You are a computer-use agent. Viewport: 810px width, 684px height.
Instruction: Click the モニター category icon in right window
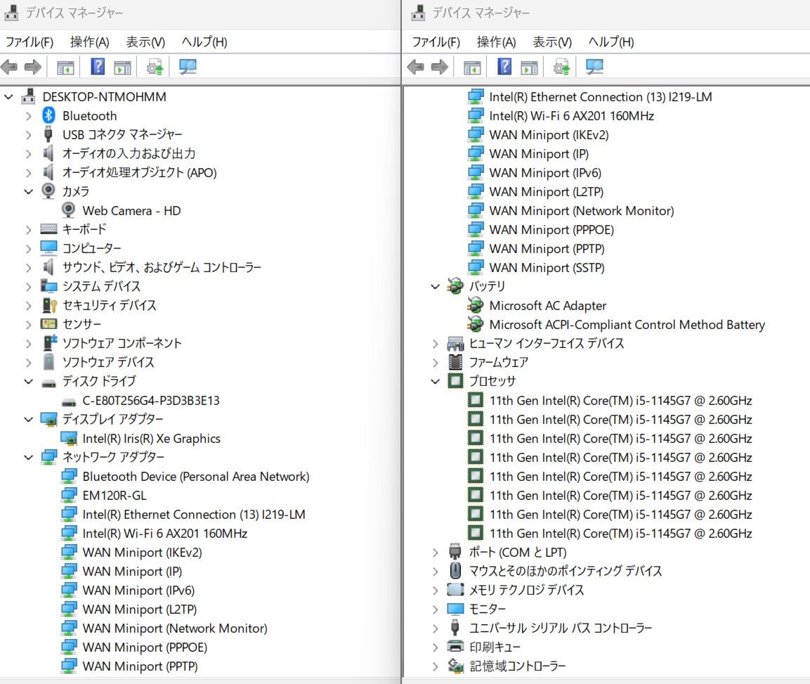coord(455,609)
